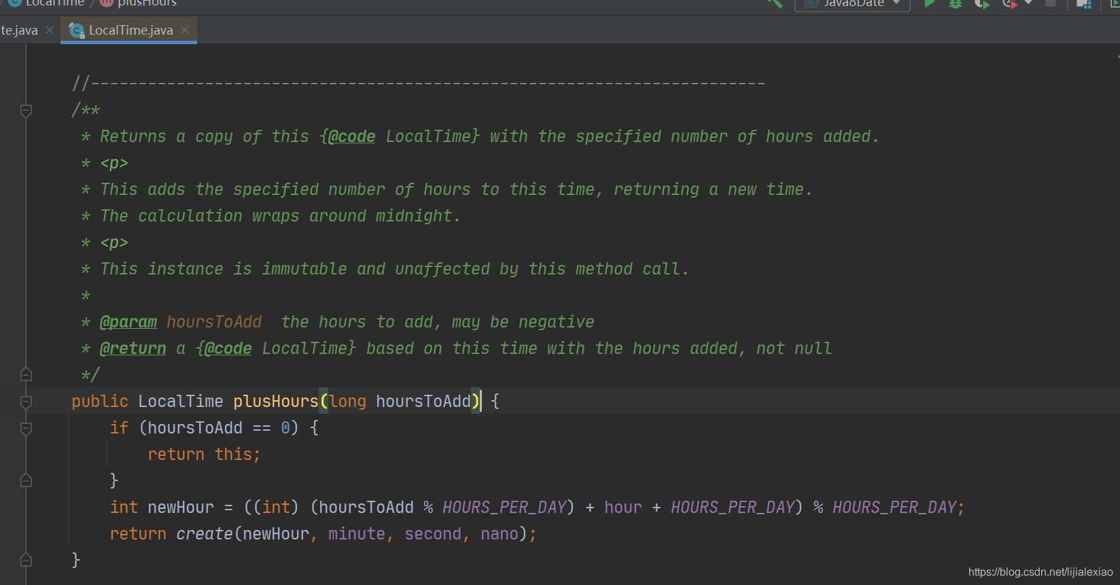Click the 'second' argument
Viewport: 1120px width, 585px height.
433,534
